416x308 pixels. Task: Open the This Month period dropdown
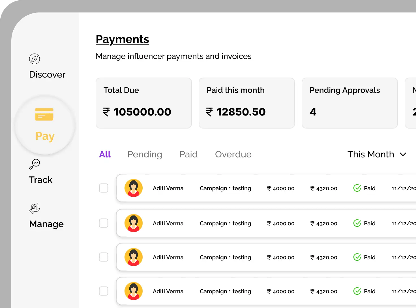[x=371, y=154]
